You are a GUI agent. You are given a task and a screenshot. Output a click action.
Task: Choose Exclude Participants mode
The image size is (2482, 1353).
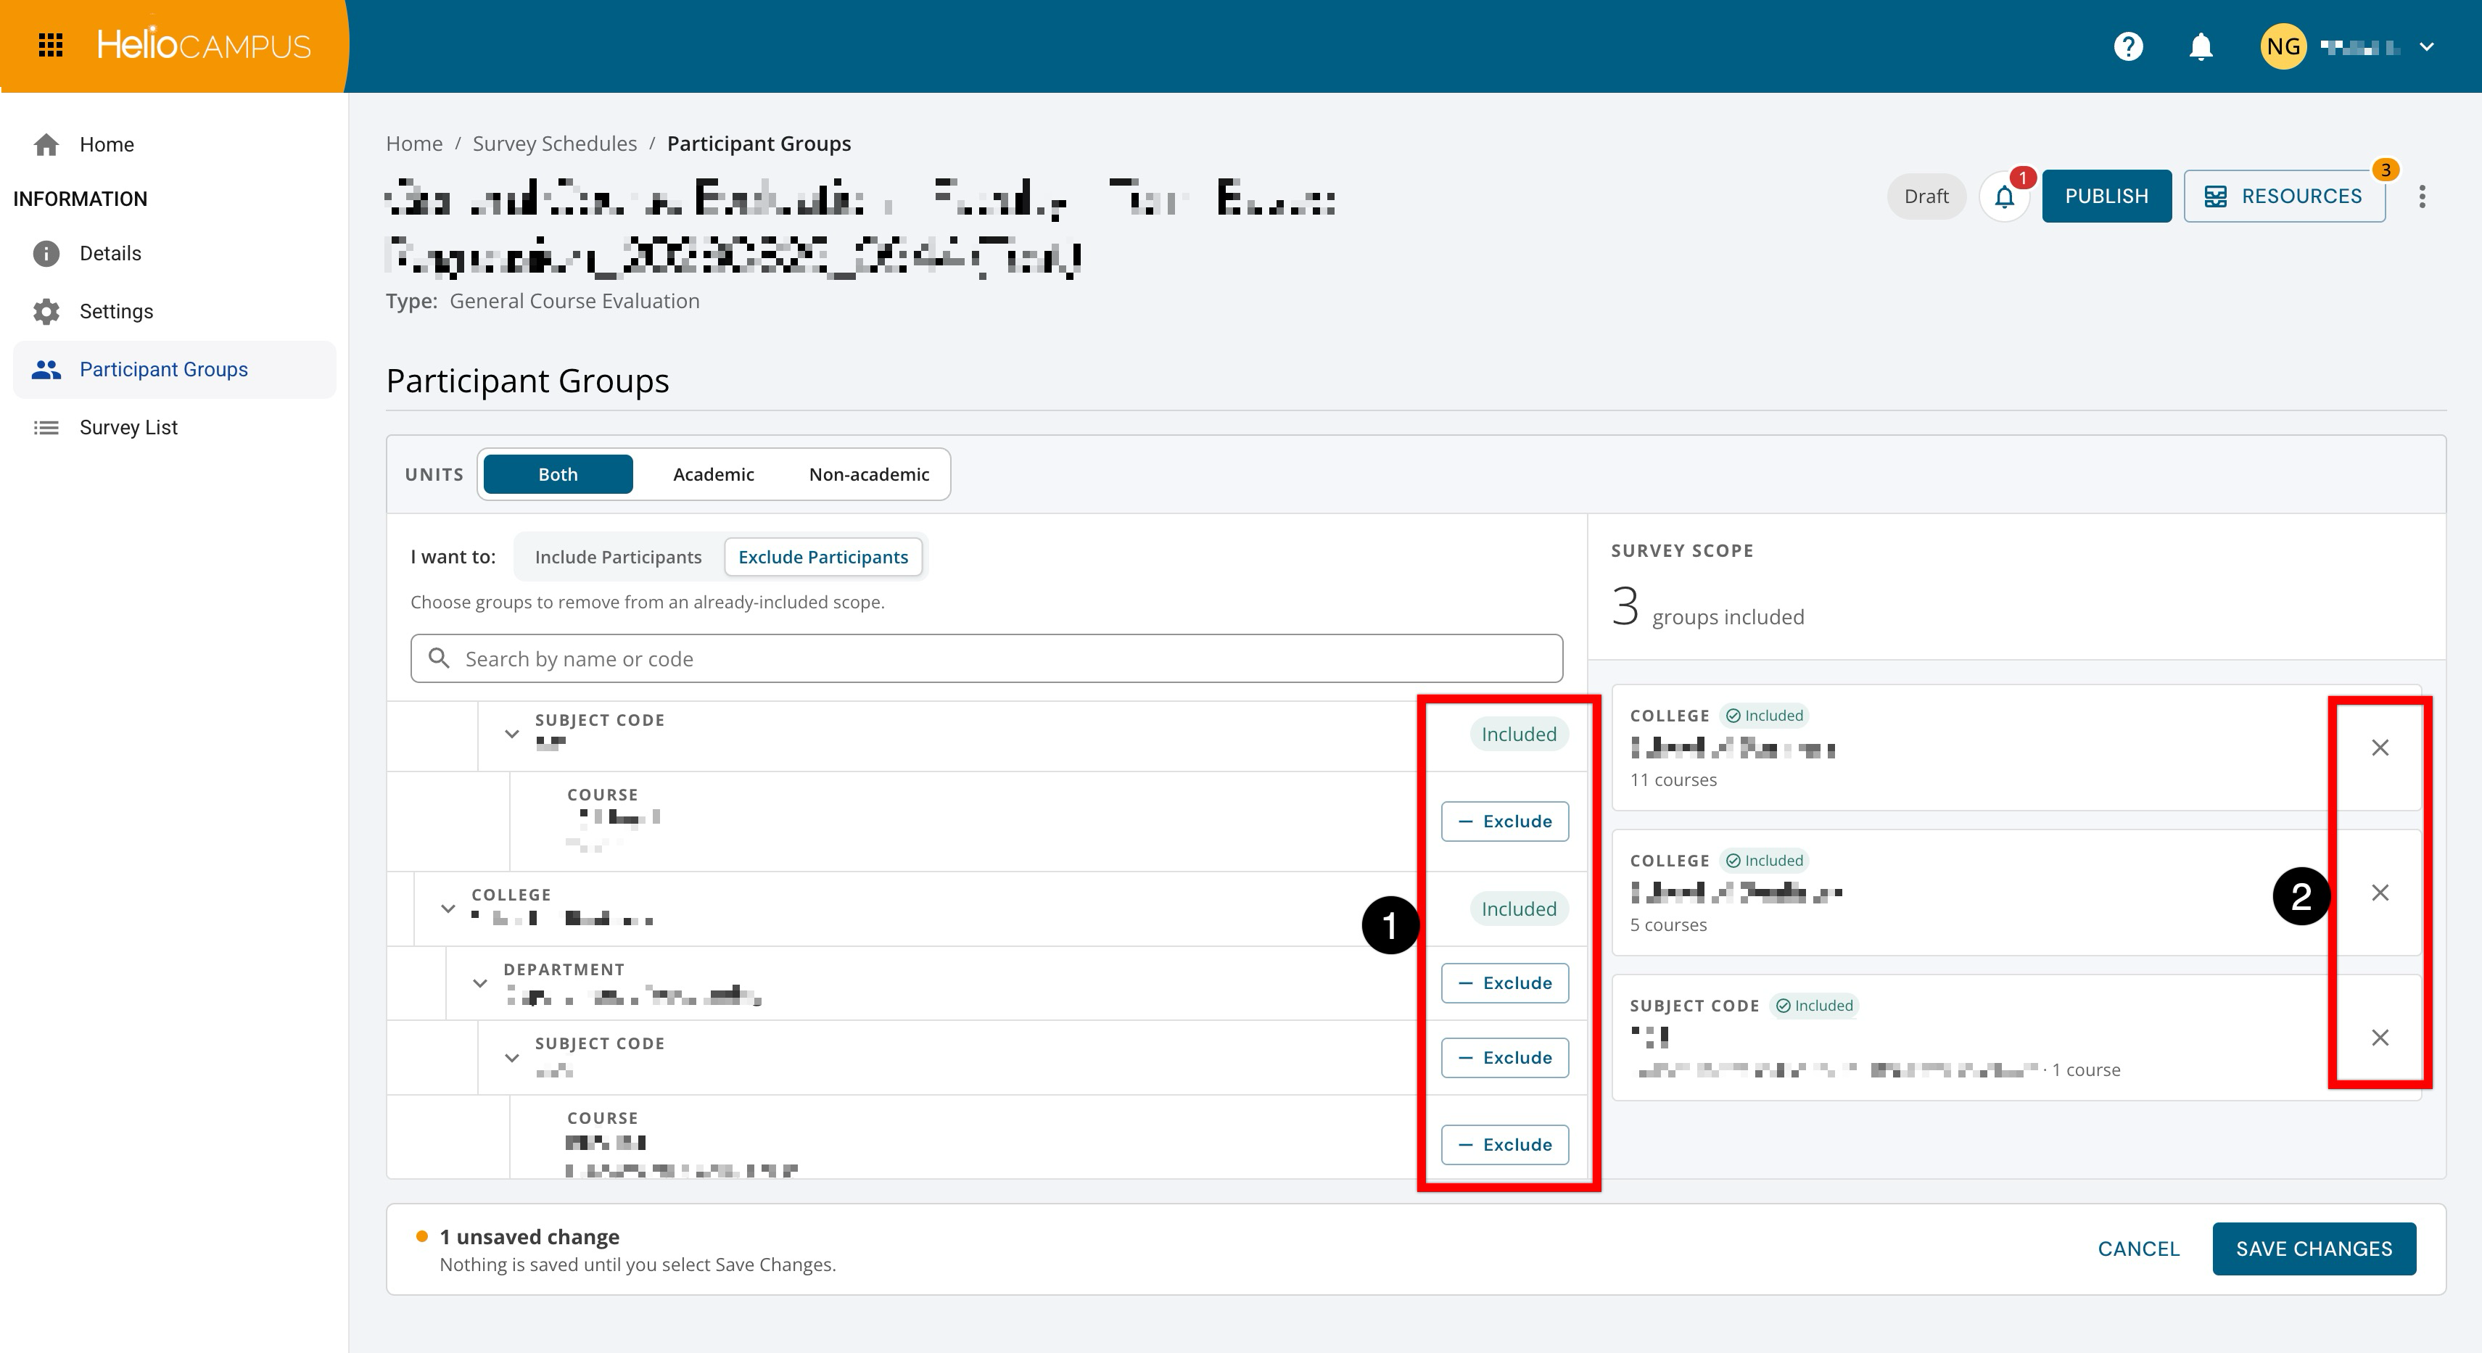pyautogui.click(x=822, y=557)
